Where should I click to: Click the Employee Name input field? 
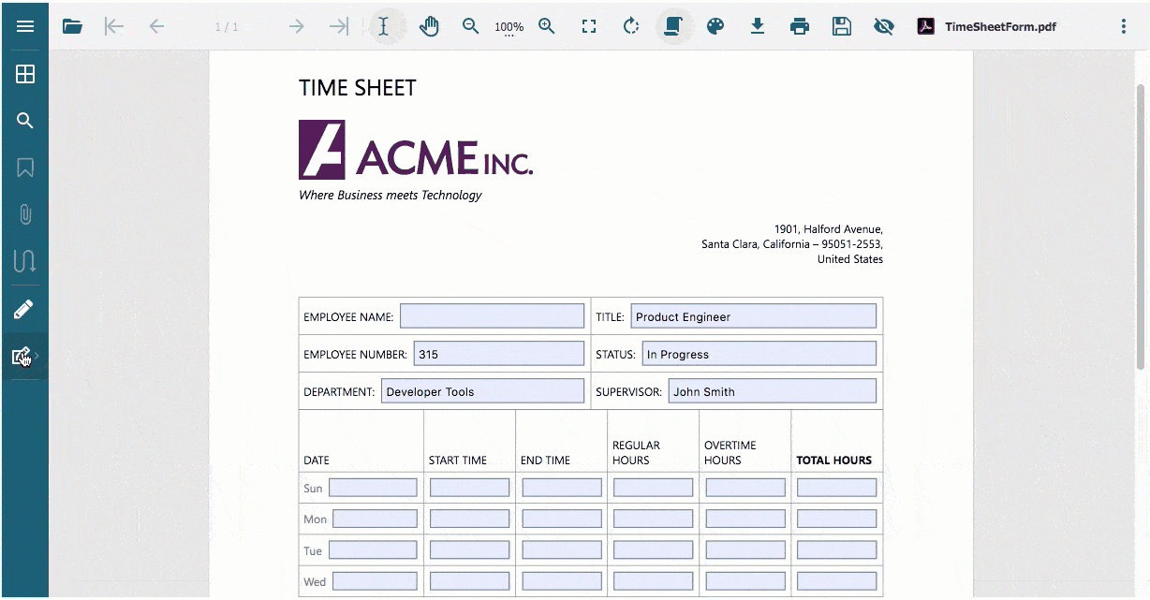click(x=492, y=315)
